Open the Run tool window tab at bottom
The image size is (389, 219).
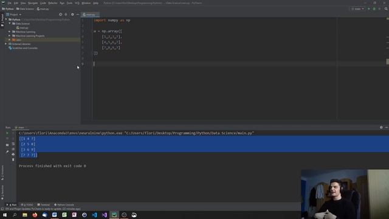click(12, 205)
